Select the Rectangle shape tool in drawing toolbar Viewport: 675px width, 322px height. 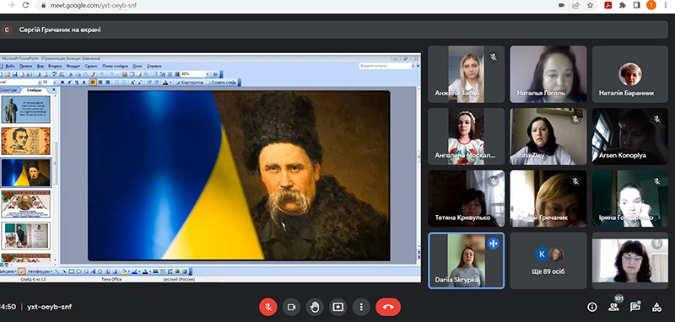72,271
